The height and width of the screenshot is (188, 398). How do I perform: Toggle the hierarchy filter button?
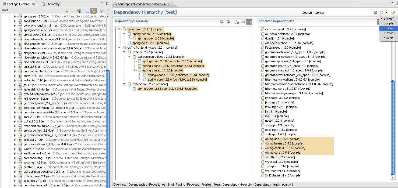point(249,22)
